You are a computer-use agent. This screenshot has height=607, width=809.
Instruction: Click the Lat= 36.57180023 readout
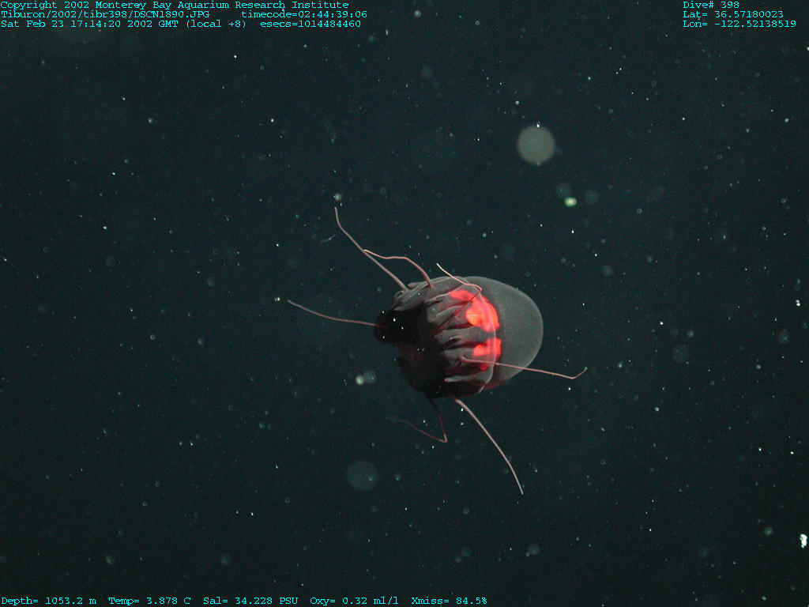(732, 14)
